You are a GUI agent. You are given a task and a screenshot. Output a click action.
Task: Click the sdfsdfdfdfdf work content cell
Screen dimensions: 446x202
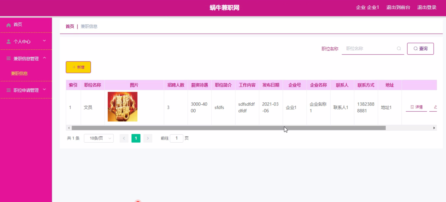[246, 107]
